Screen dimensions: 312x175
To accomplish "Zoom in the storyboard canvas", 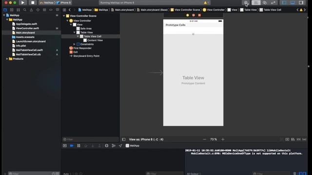I will (223, 140).
